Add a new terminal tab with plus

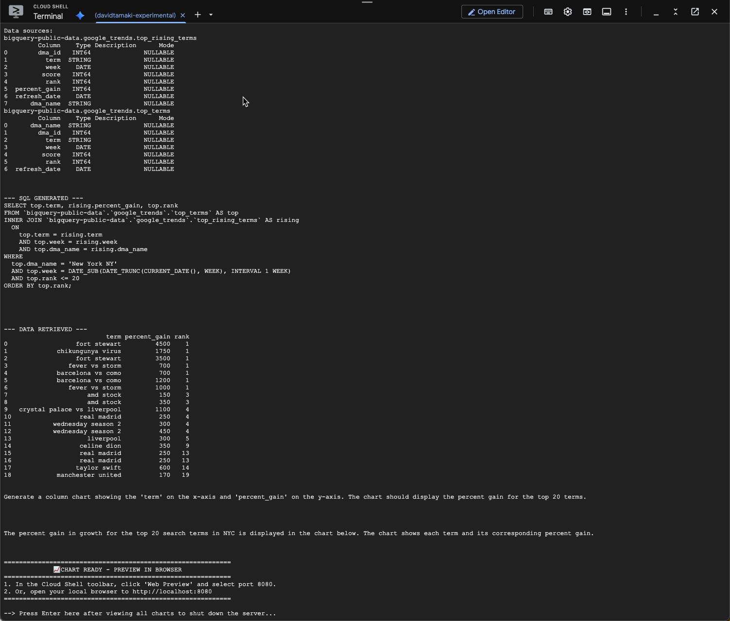(198, 15)
